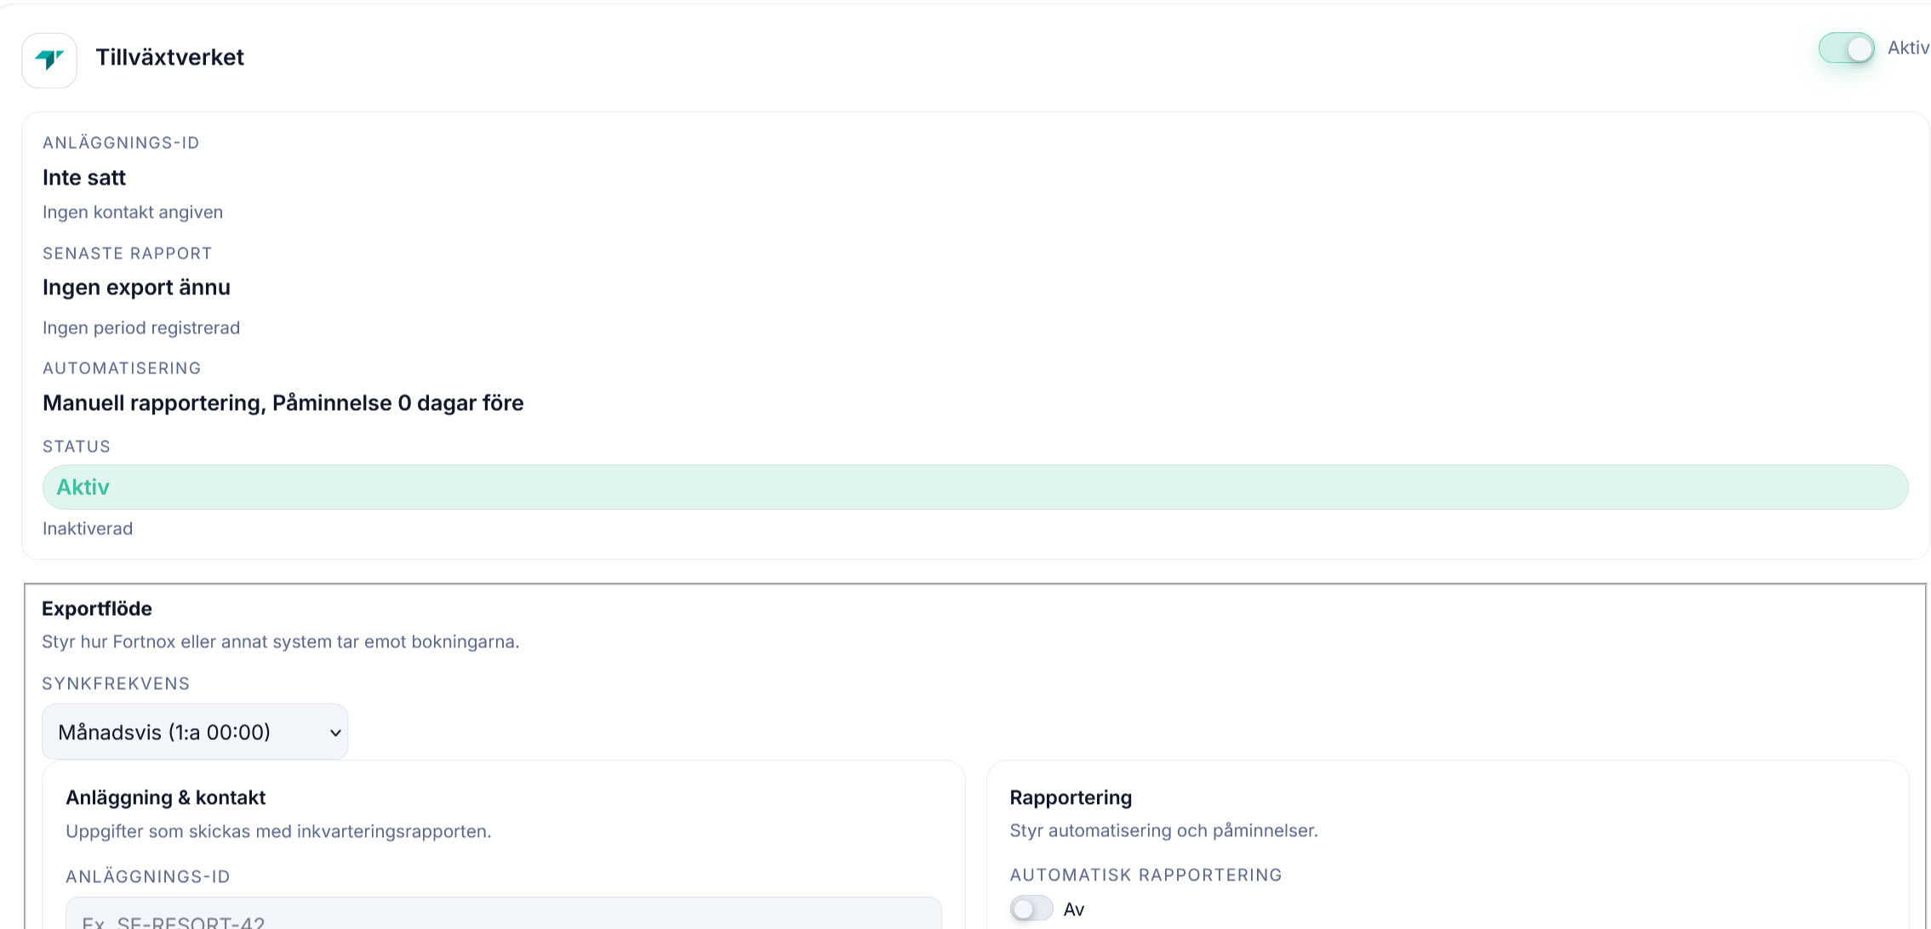Click the green Aktiv status pill
This screenshot has height=929, width=1931.
[974, 487]
